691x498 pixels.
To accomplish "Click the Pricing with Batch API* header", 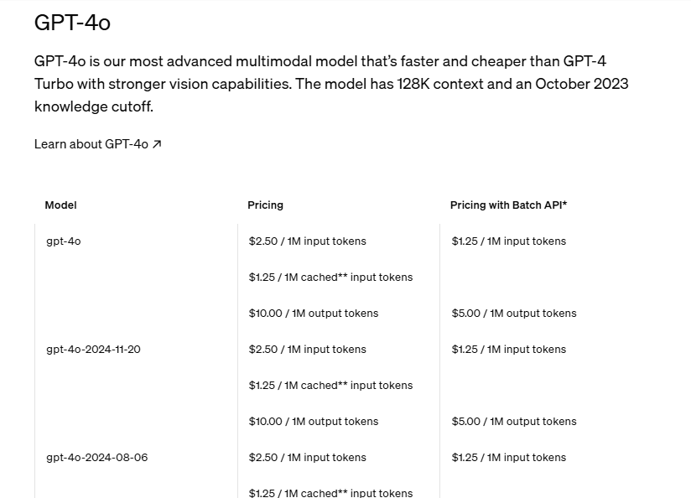I will [x=508, y=205].
